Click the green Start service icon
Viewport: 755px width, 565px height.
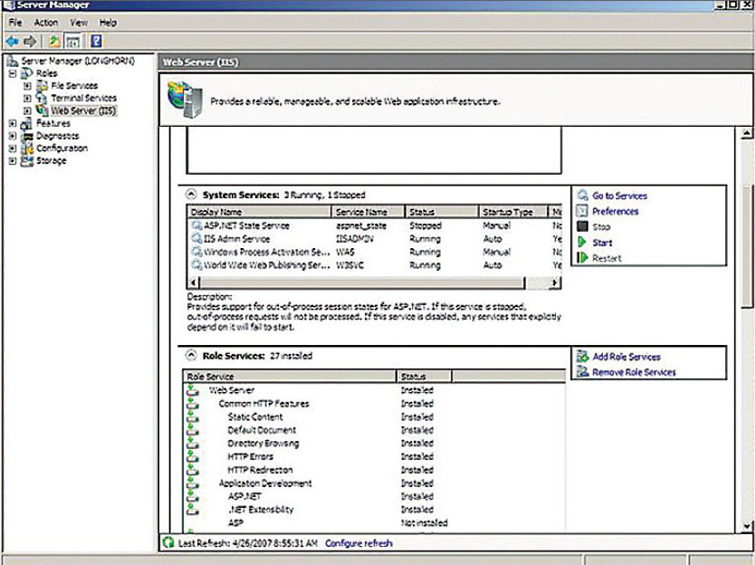click(x=582, y=243)
